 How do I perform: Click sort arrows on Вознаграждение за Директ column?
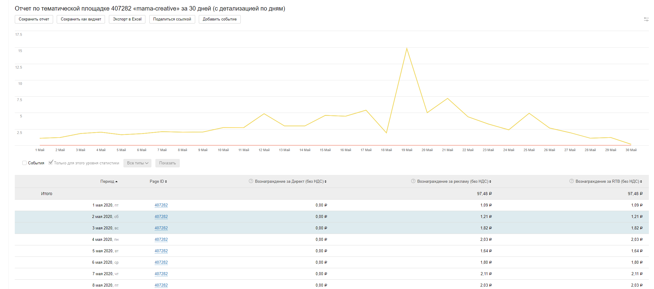[x=325, y=182]
